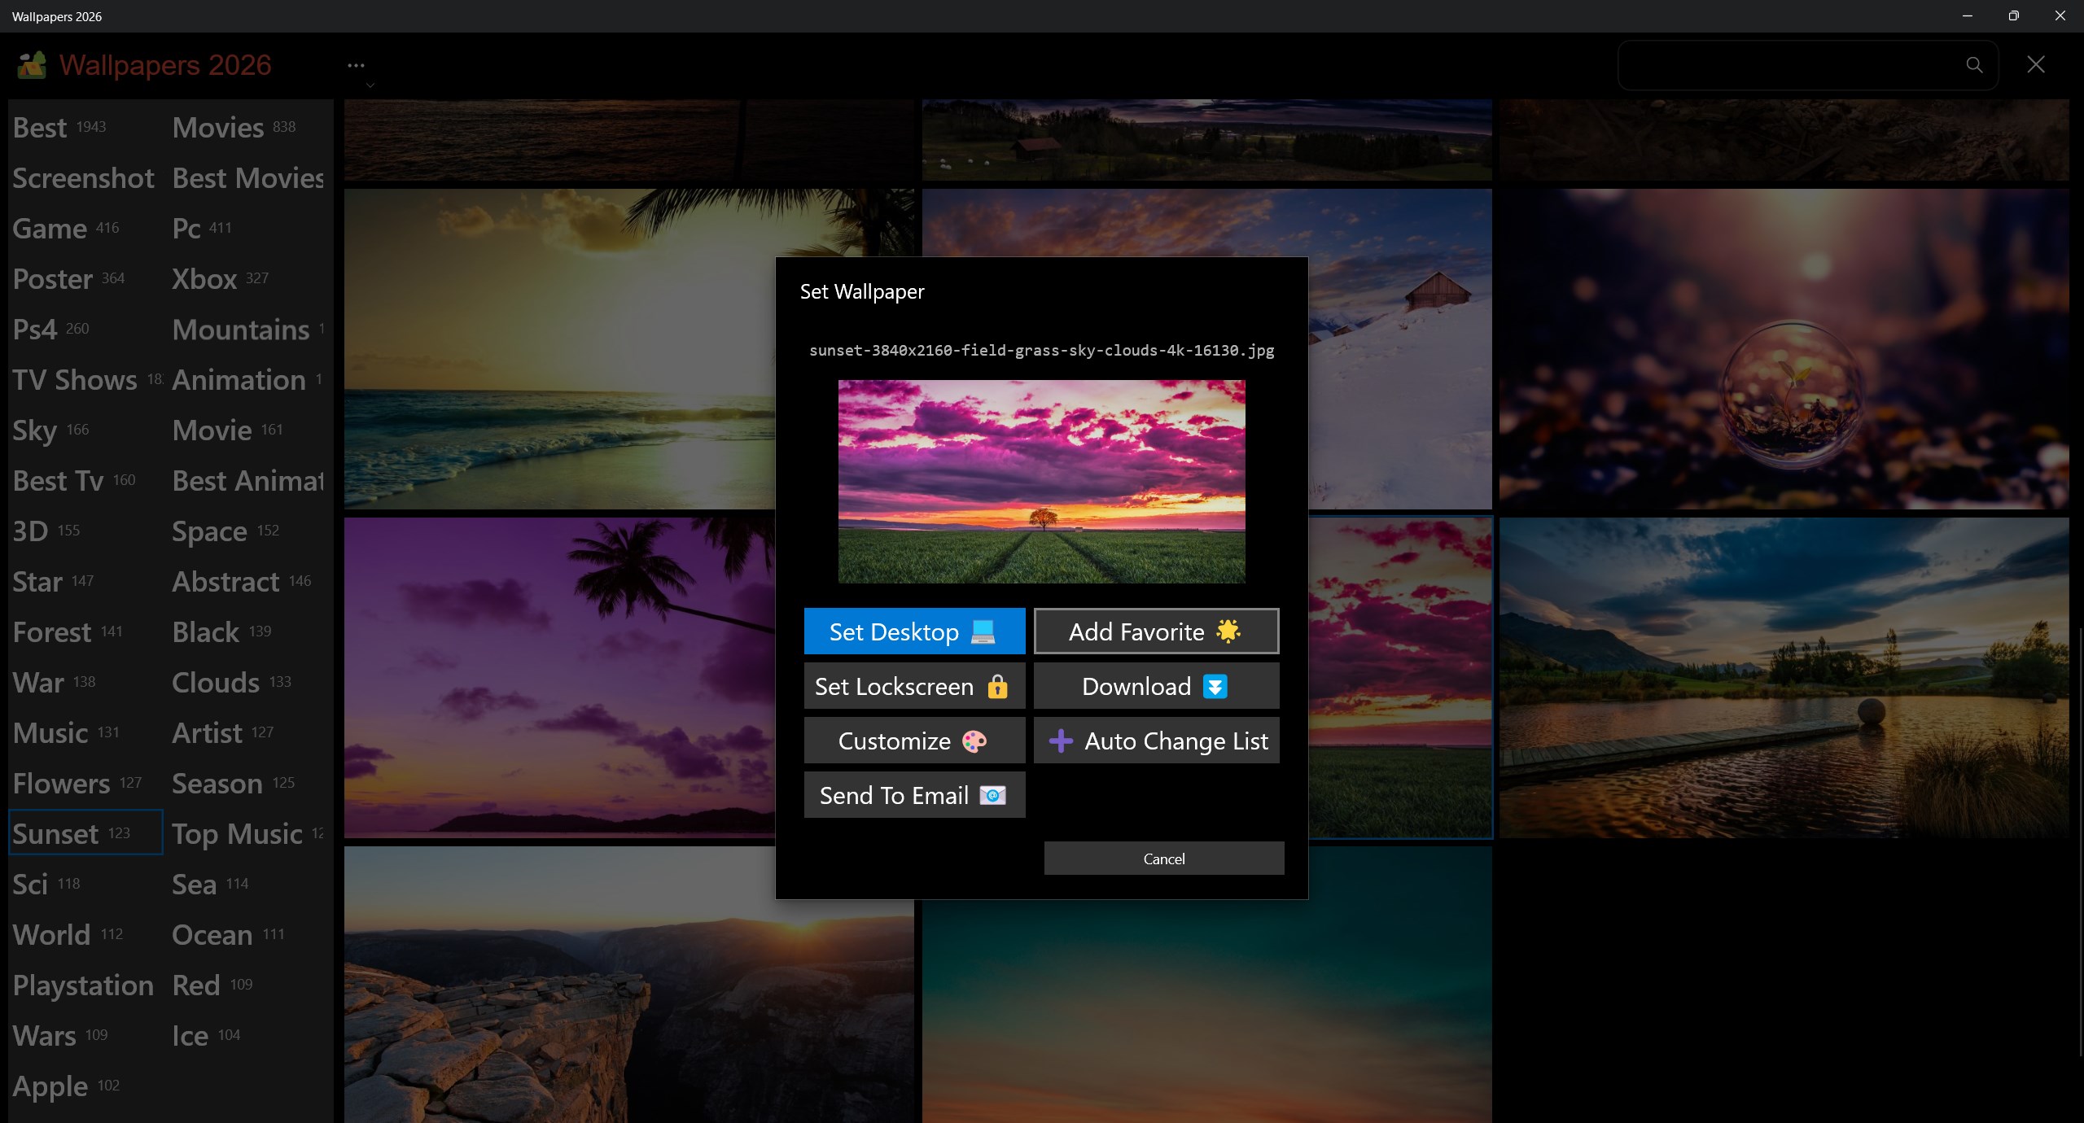Viewport: 2084px width, 1123px height.
Task: Open the snowy cabin wallpaper
Action: click(1400, 349)
